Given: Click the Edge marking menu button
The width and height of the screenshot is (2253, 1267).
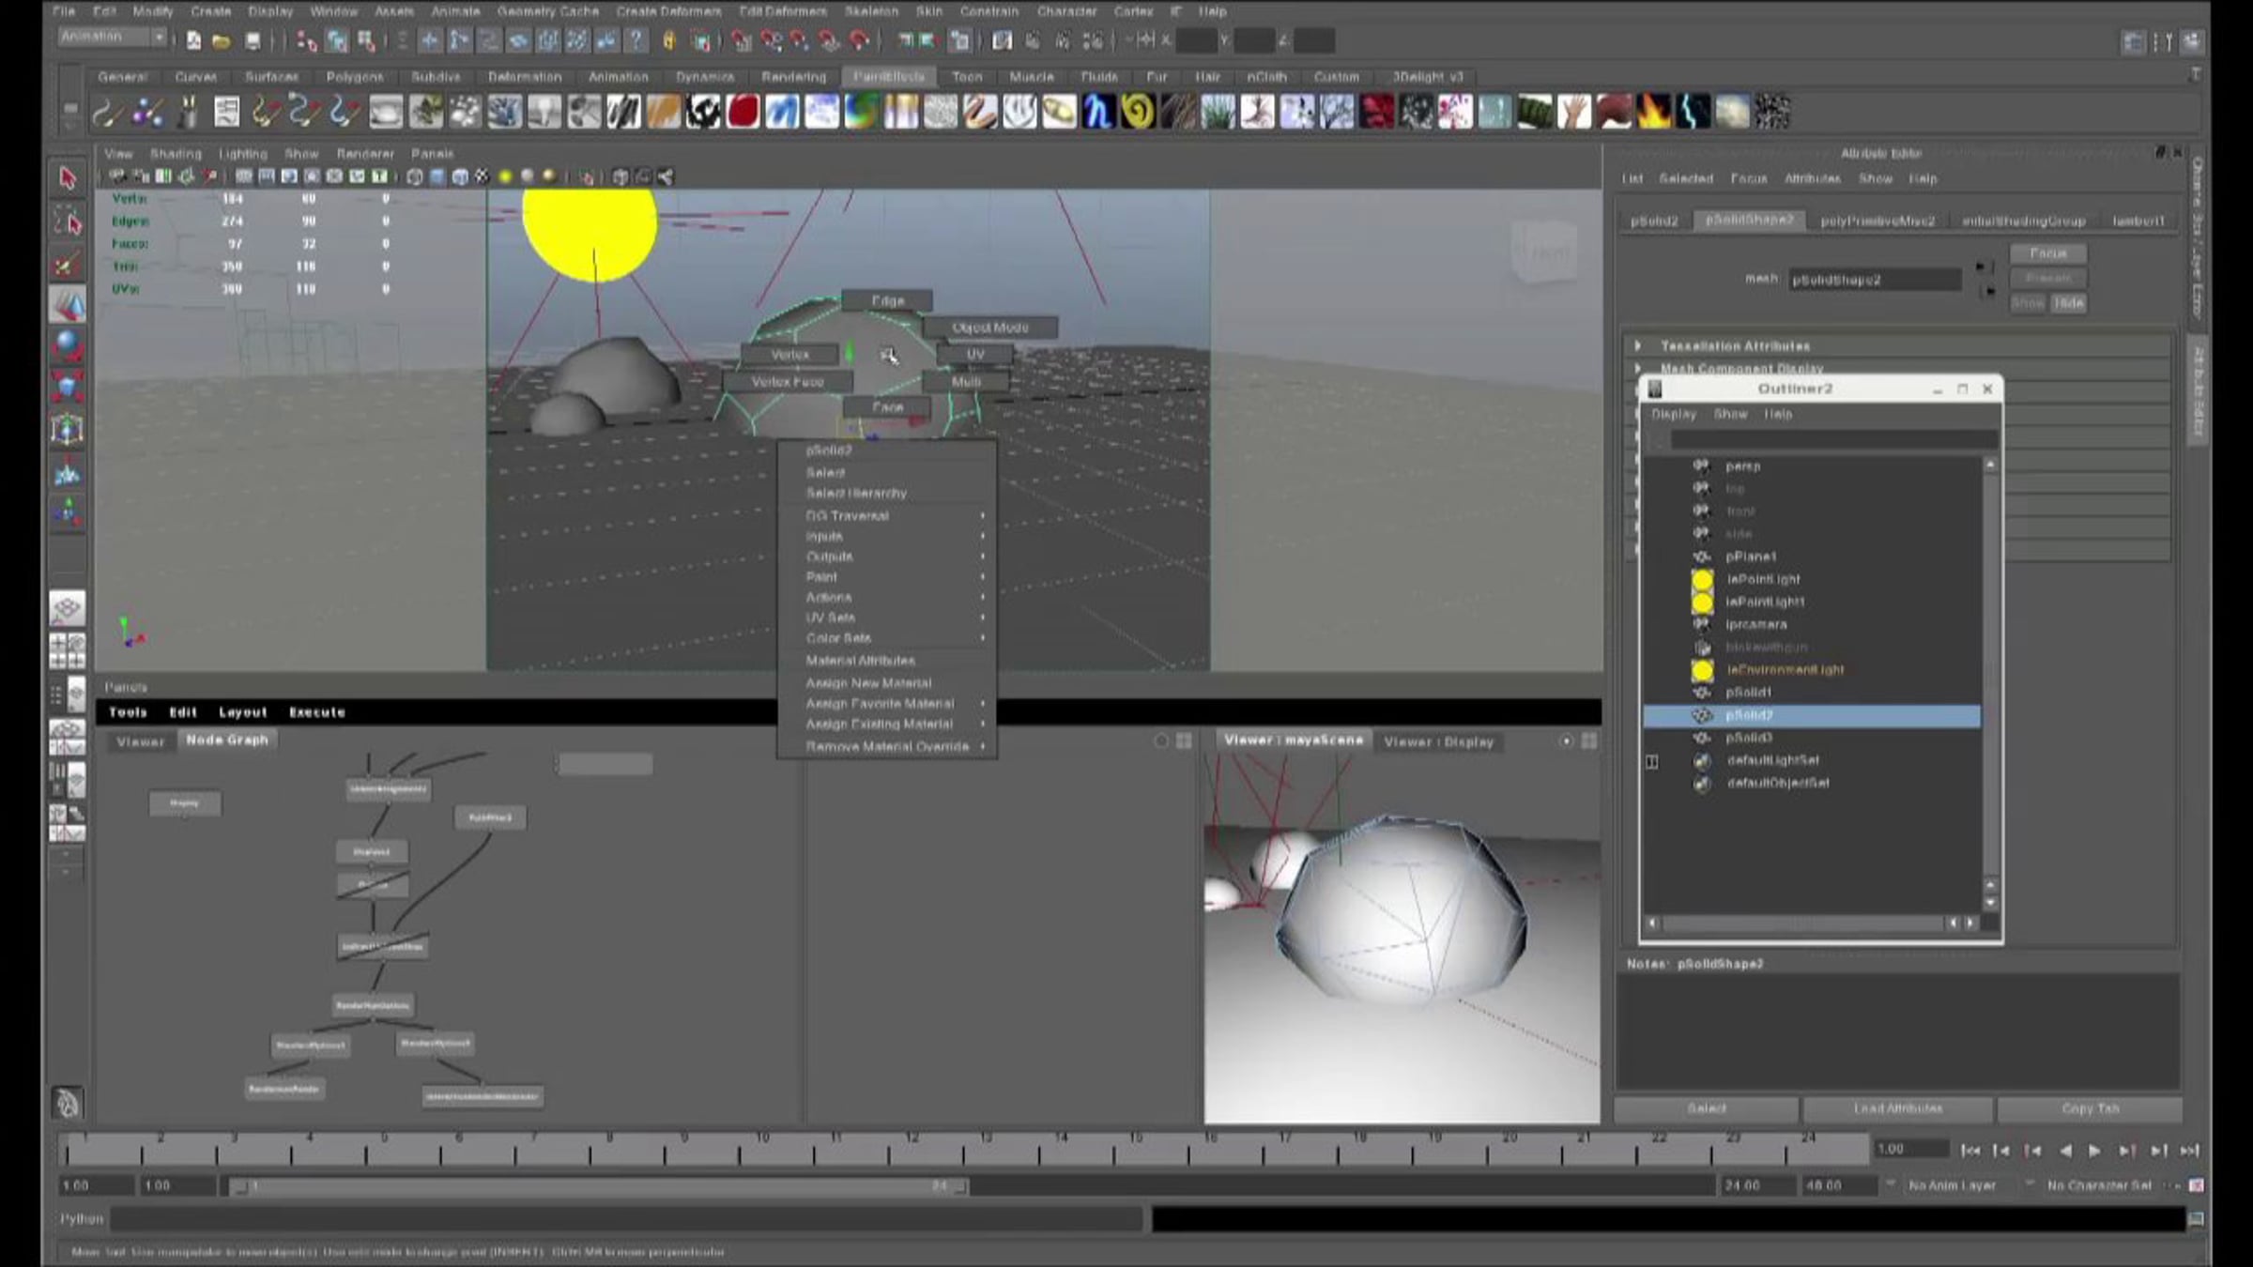Looking at the screenshot, I should (x=887, y=301).
